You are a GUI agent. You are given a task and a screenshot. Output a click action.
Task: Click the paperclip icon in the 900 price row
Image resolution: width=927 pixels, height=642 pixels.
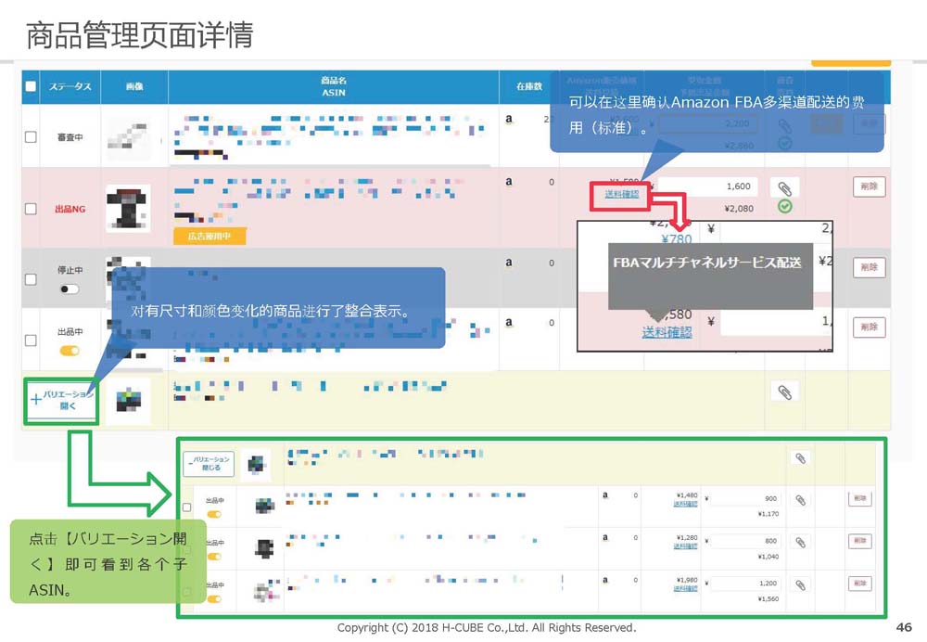801,501
